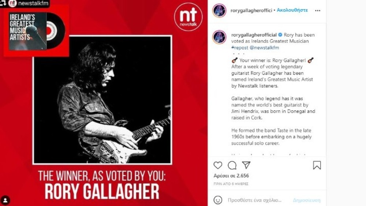Open the rorygallagherofficial username in caption

[254, 35]
